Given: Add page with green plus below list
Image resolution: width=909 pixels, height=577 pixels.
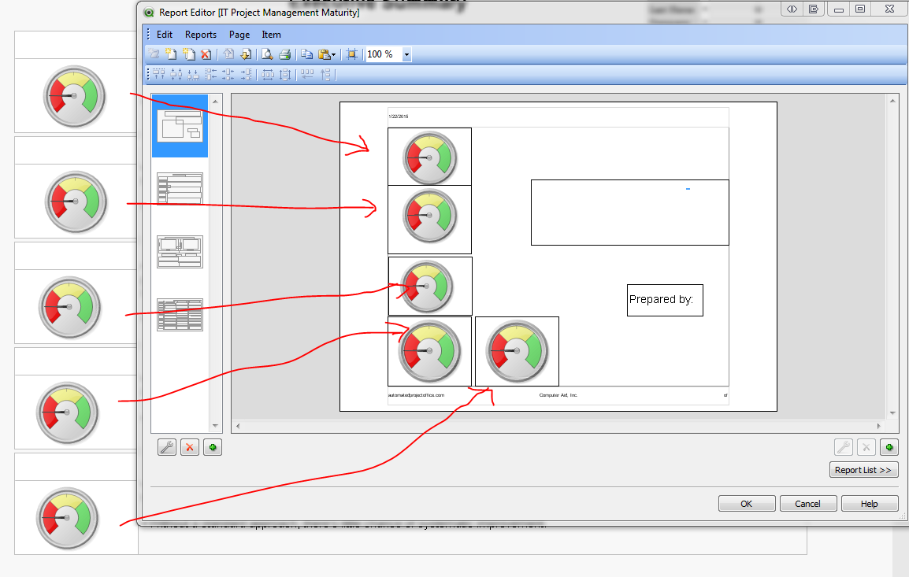Looking at the screenshot, I should (x=213, y=447).
